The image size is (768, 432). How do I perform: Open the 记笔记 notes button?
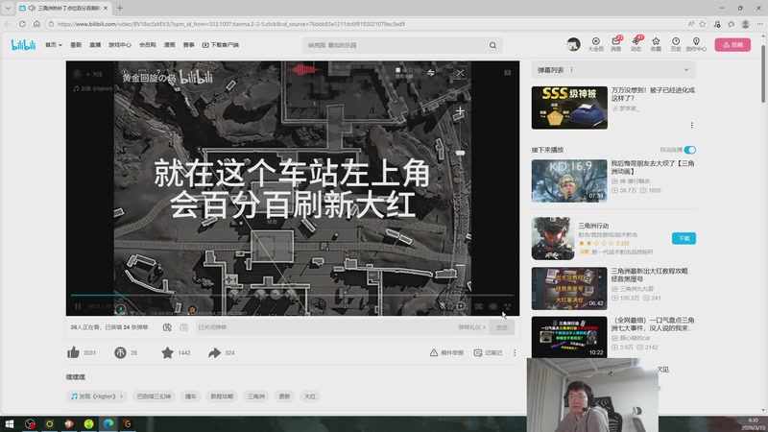(488, 352)
